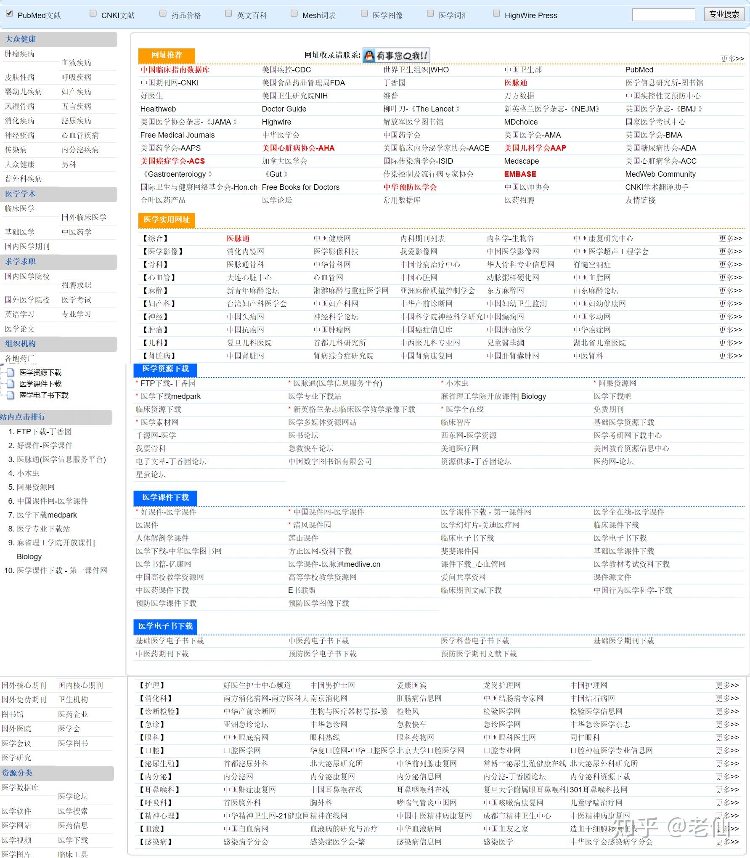Viewport: 750px width, 858px height.
Task: Open ranking item 4 小木虫
Action: pyautogui.click(x=28, y=473)
